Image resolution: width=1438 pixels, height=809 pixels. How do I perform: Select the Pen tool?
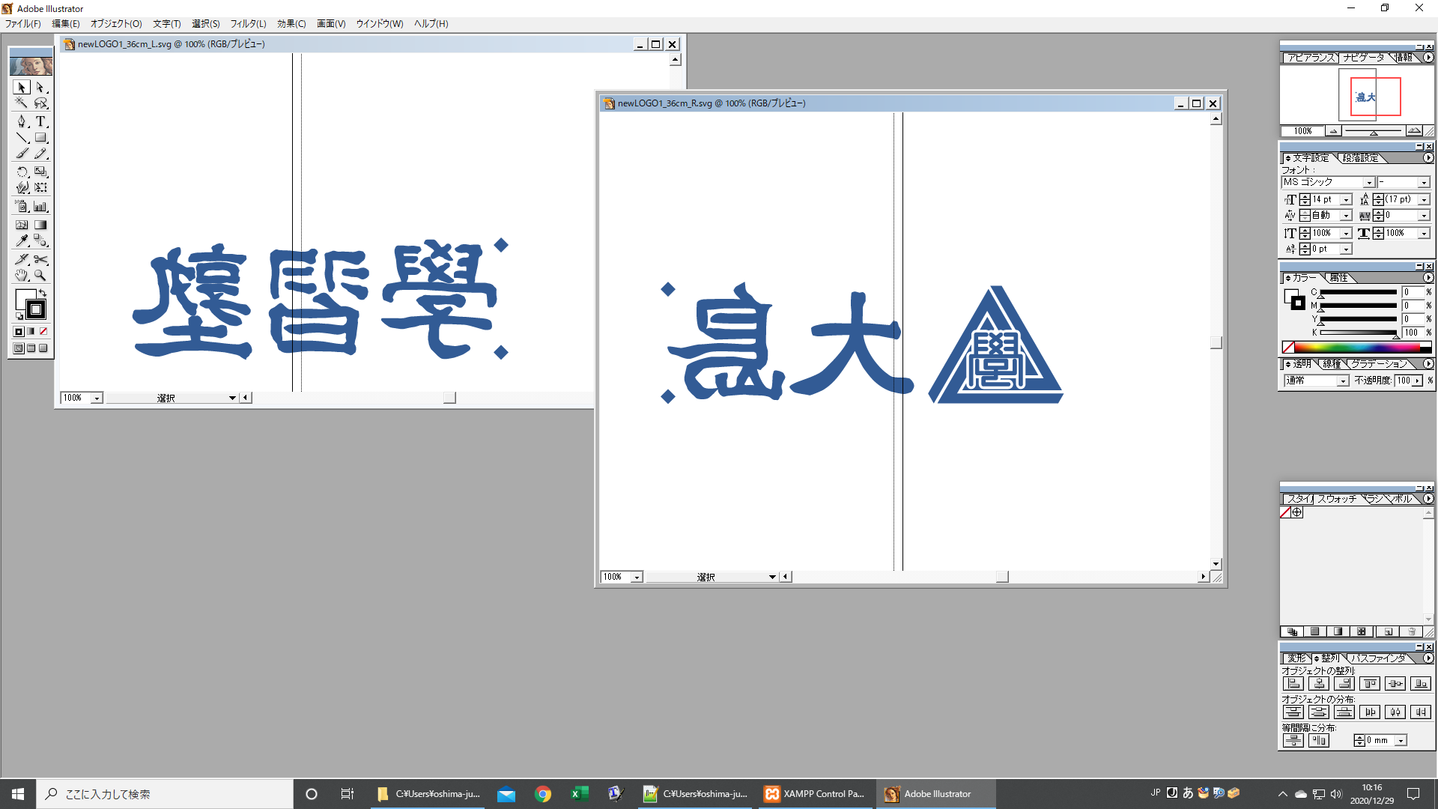[x=22, y=121]
